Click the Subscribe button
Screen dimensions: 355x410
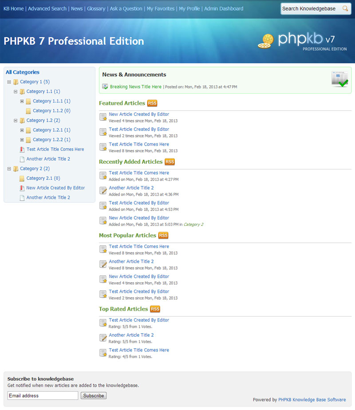(93, 395)
